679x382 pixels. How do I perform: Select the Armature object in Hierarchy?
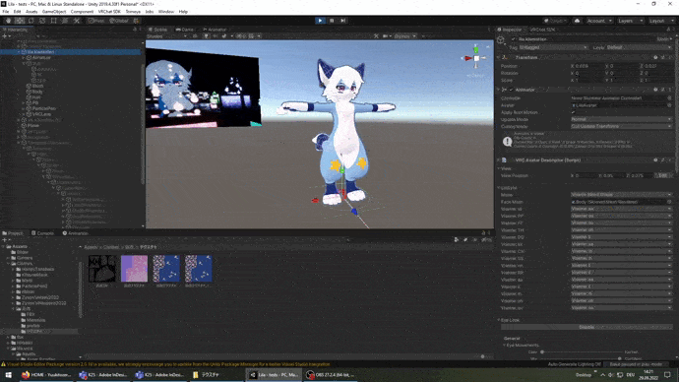tap(41, 57)
